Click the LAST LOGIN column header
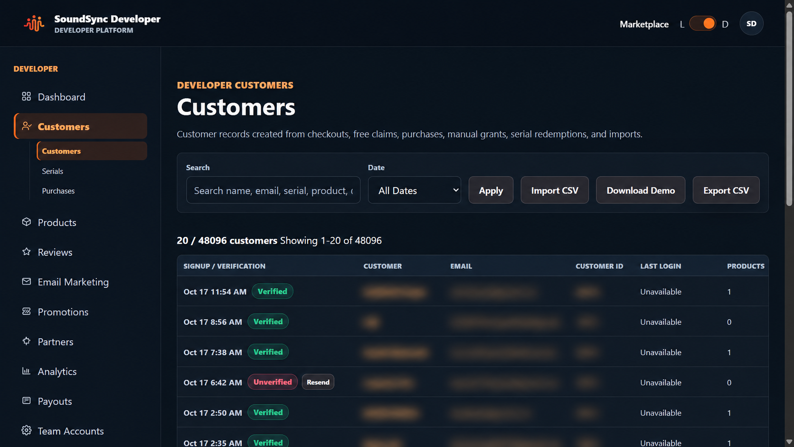Viewport: 794px width, 447px height. [x=660, y=266]
